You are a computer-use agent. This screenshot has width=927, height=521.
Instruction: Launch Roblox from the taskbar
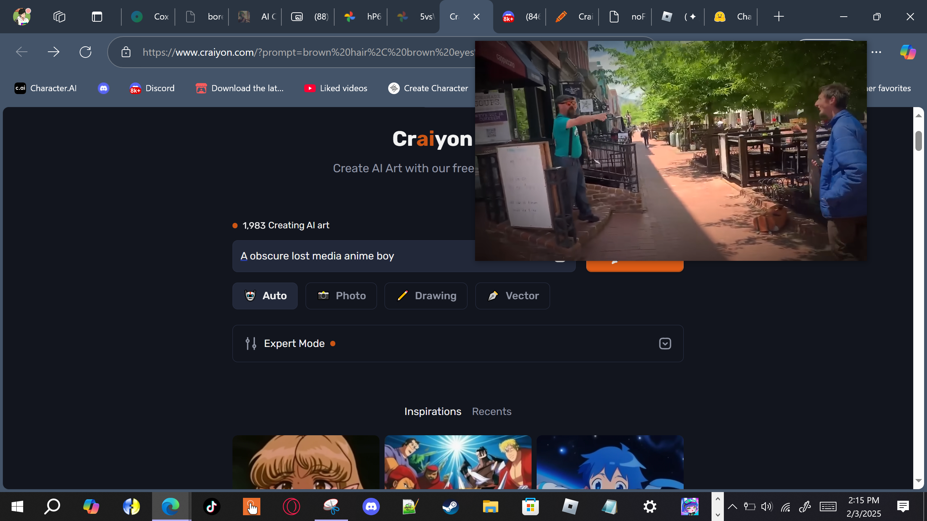(570, 507)
